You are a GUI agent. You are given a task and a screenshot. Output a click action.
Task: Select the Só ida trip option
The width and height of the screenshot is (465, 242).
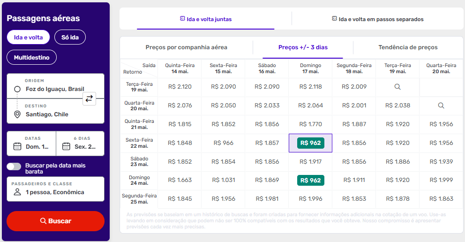pyautogui.click(x=70, y=37)
